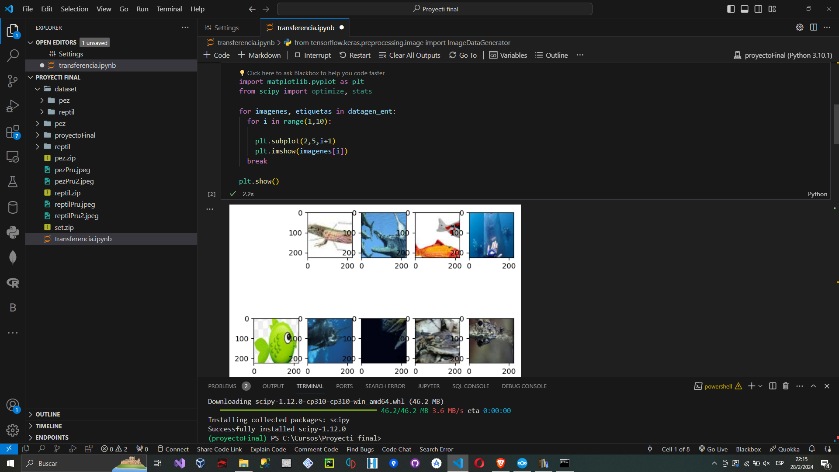
Task: Open the notebook settings gear icon
Action: (799, 27)
